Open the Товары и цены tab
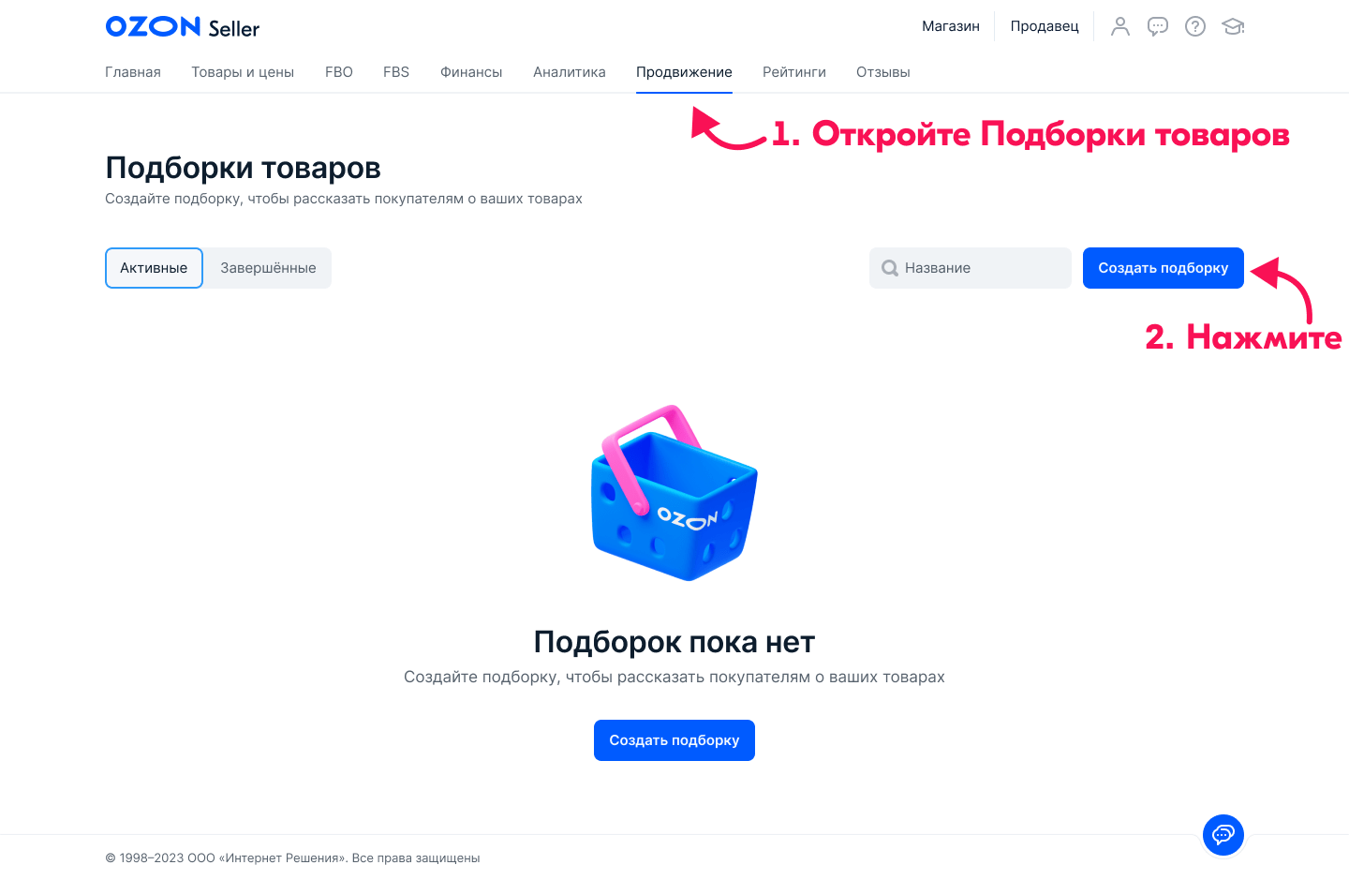This screenshot has height=880, width=1349. pos(243,72)
